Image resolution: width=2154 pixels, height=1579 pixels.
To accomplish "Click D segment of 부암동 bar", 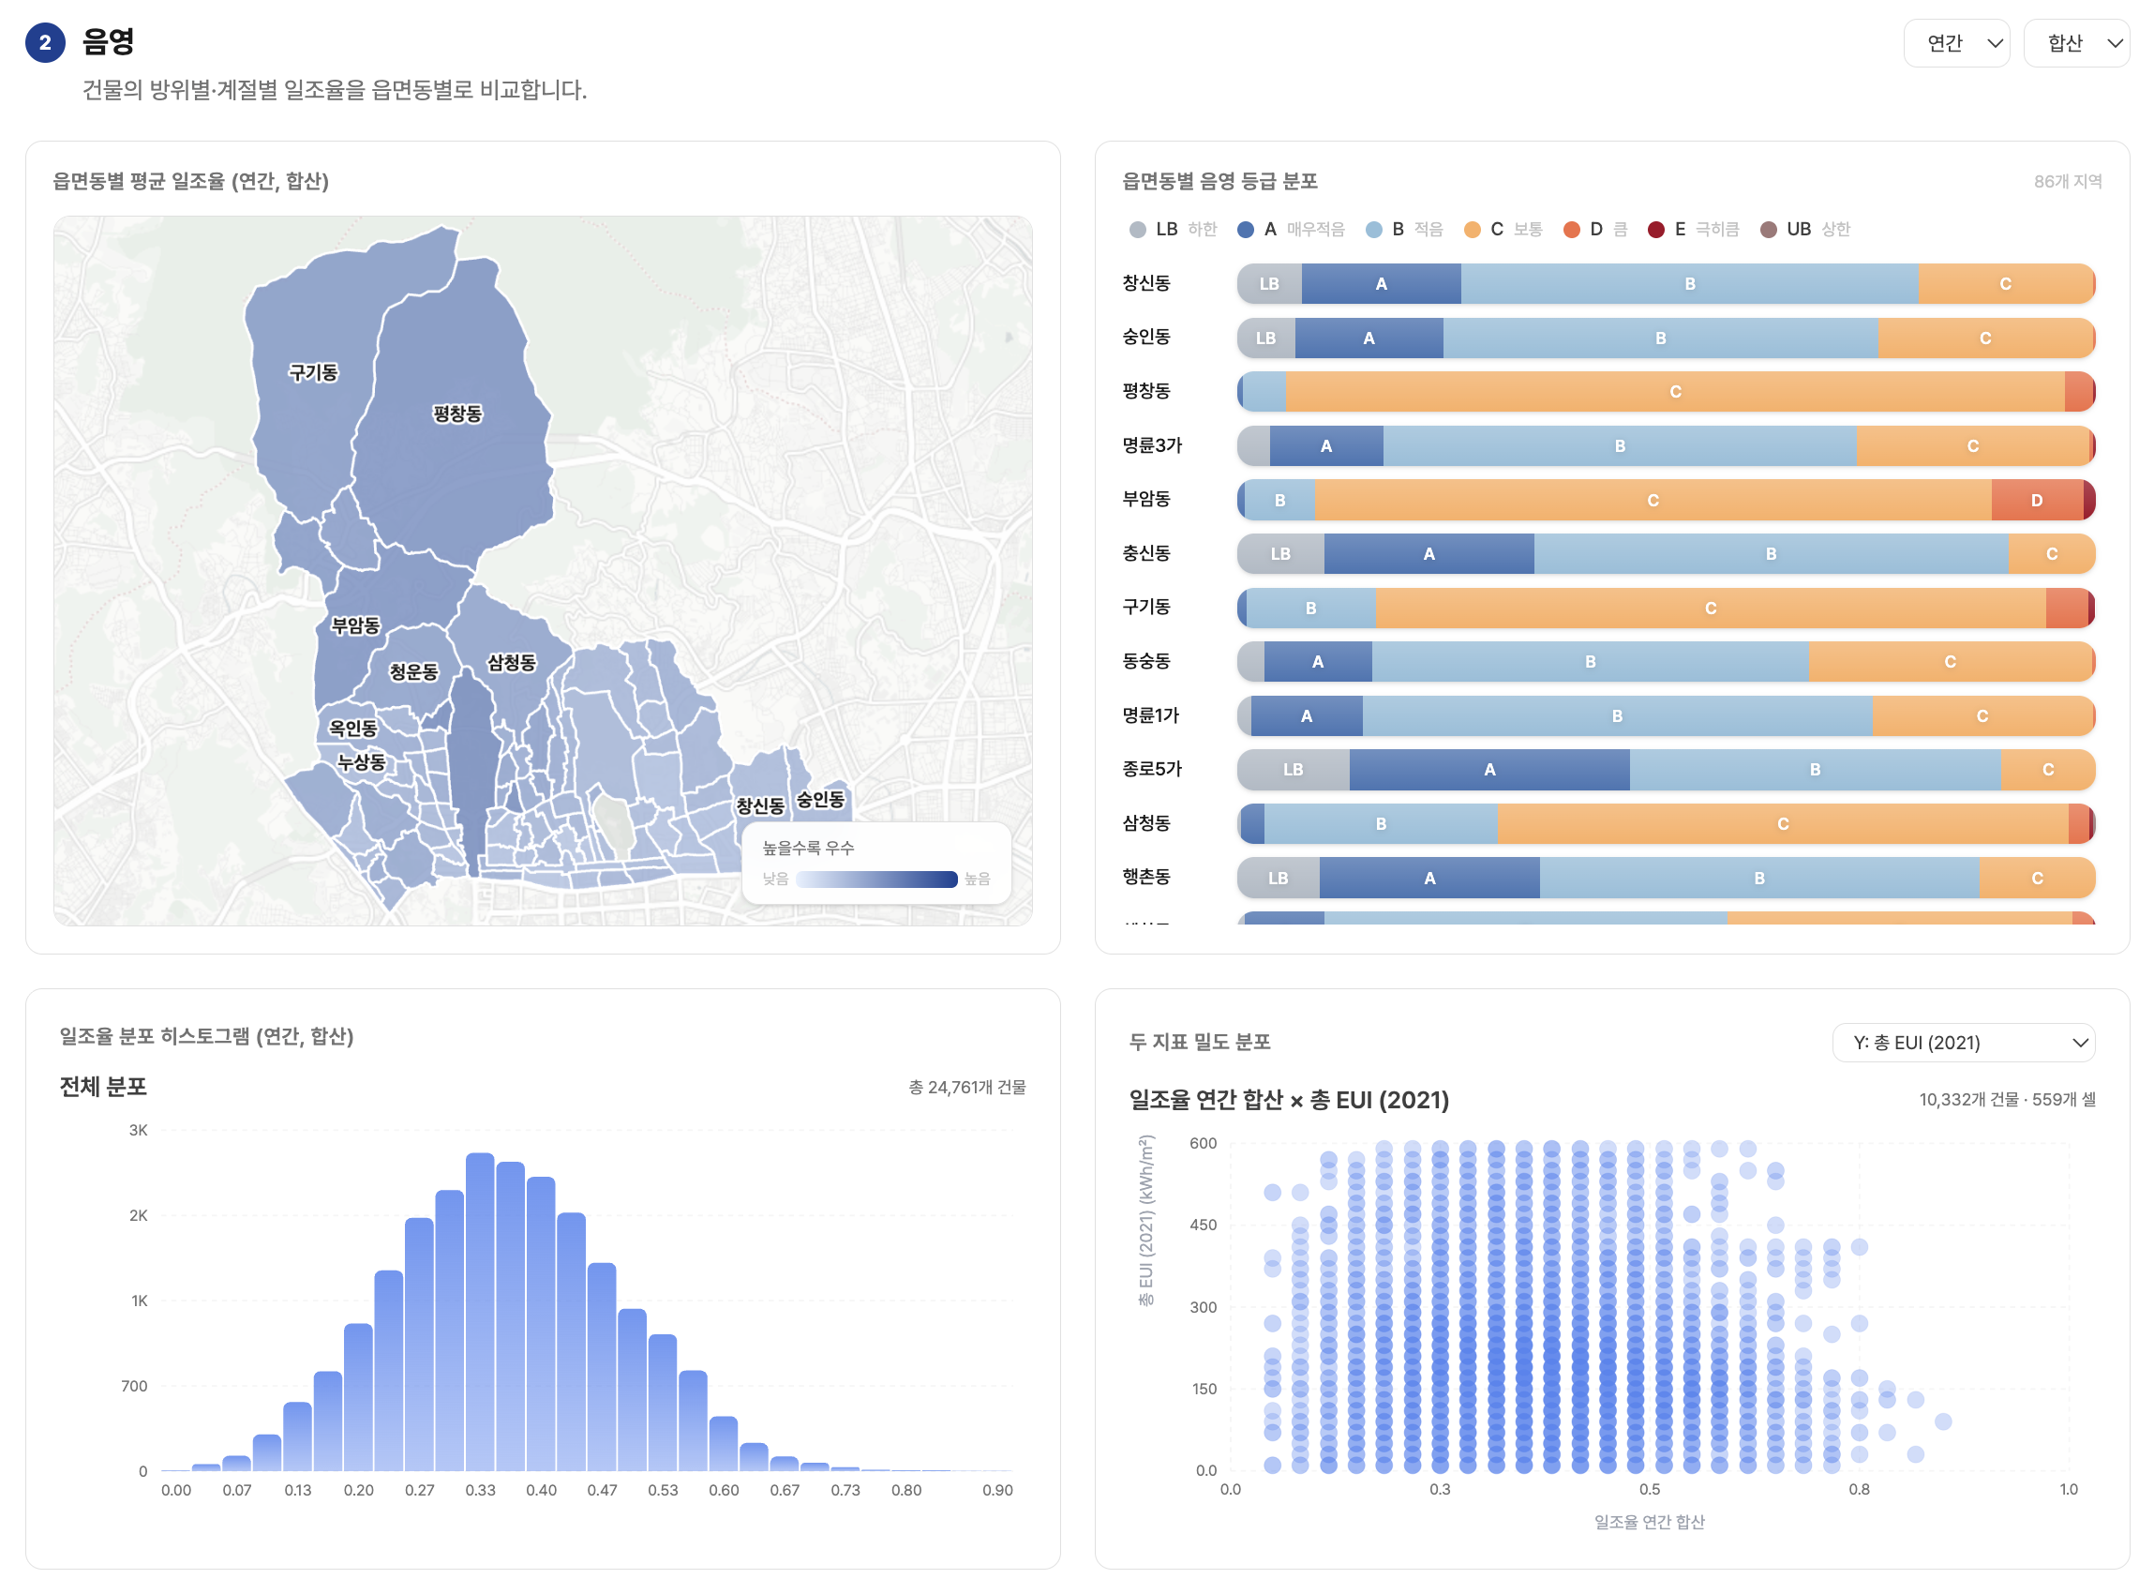I will [x=2036, y=500].
